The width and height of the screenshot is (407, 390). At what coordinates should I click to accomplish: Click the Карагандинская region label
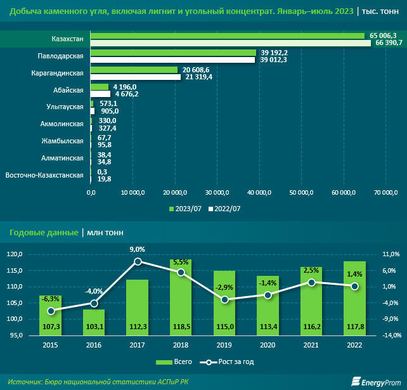point(58,74)
